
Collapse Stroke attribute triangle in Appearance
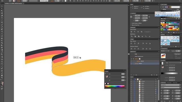133,59
